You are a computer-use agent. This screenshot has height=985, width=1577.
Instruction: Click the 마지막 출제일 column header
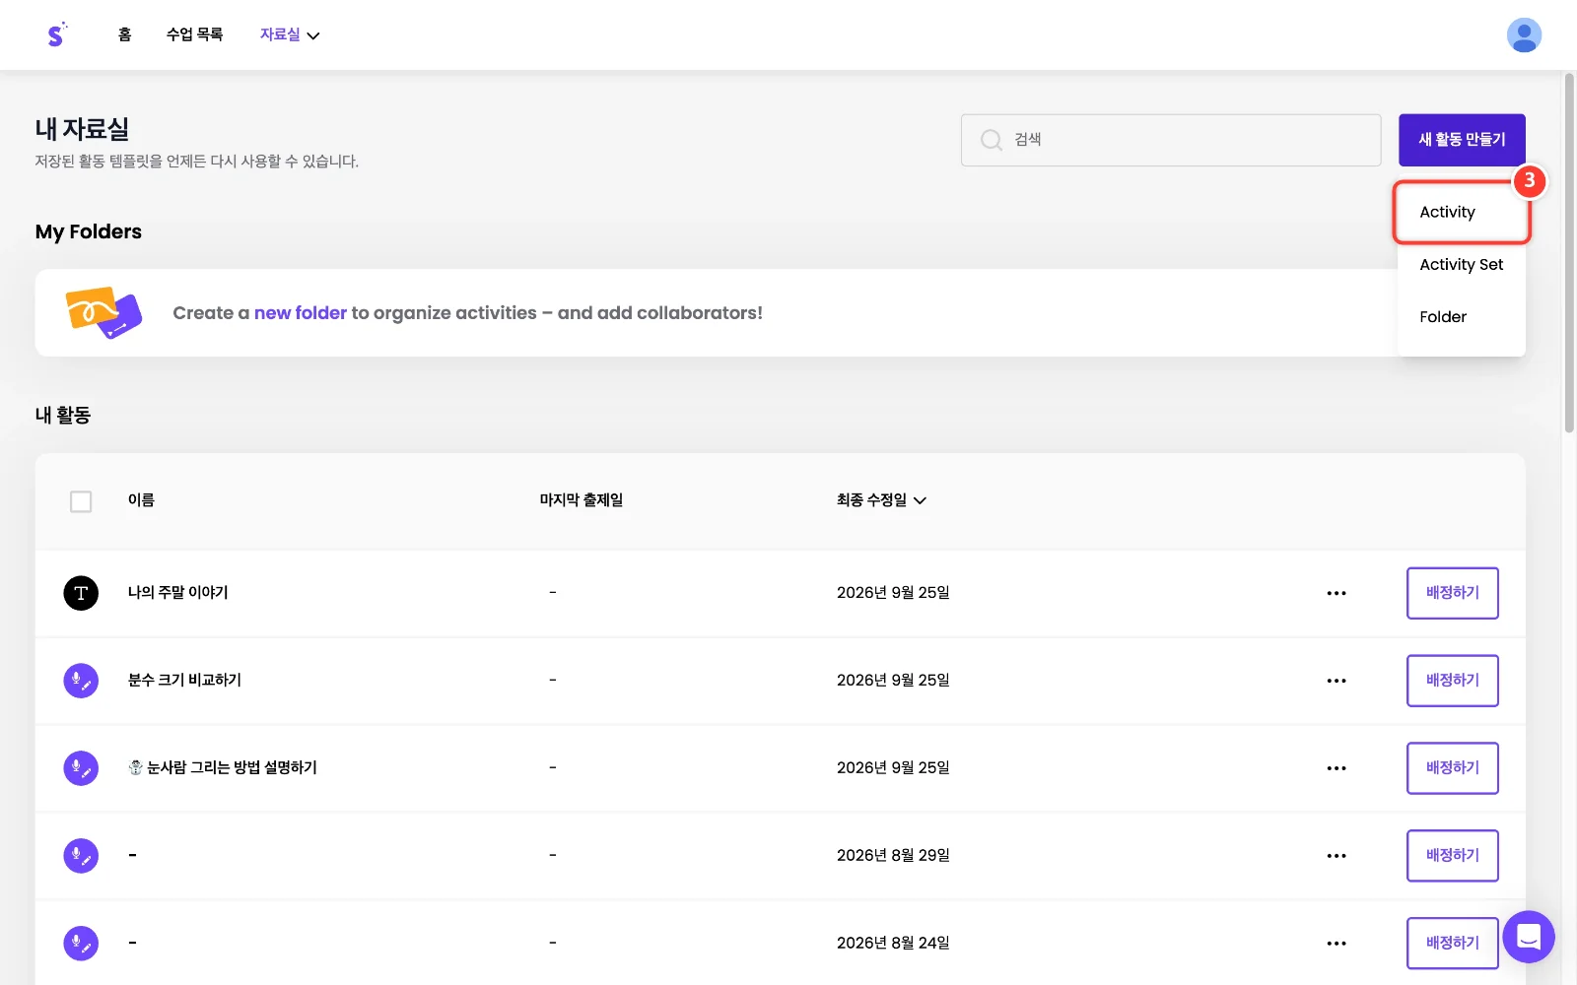pos(582,500)
